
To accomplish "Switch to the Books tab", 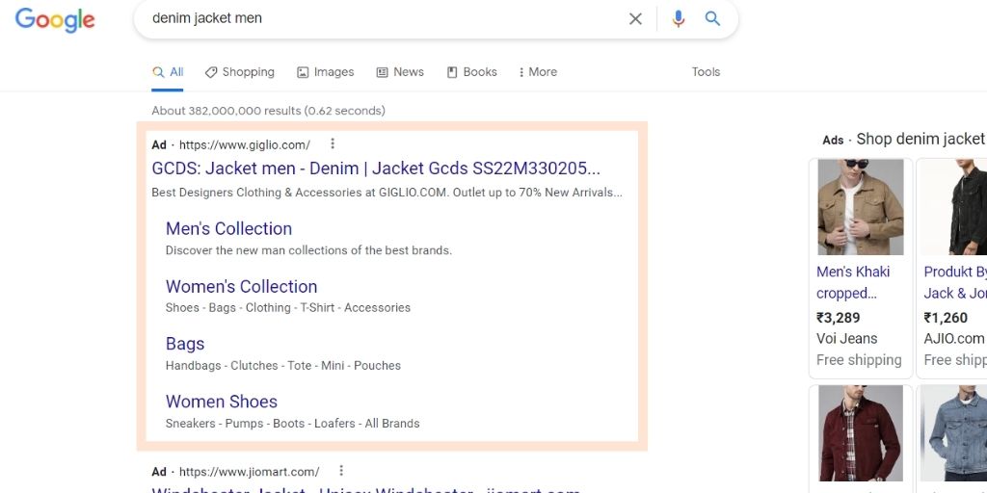I will [471, 72].
